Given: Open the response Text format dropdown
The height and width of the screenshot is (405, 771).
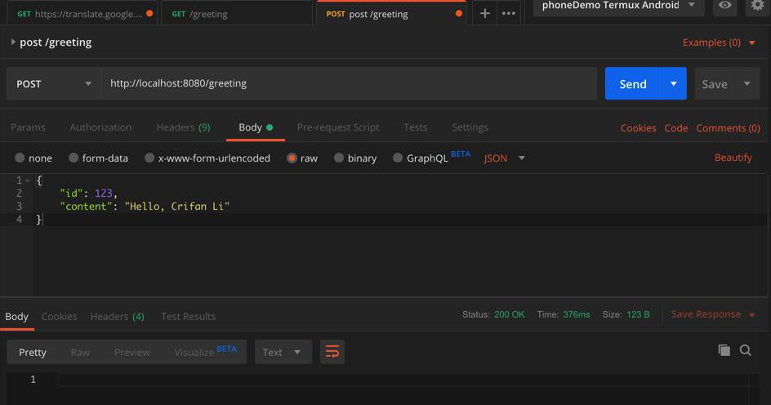Looking at the screenshot, I should click(x=283, y=352).
